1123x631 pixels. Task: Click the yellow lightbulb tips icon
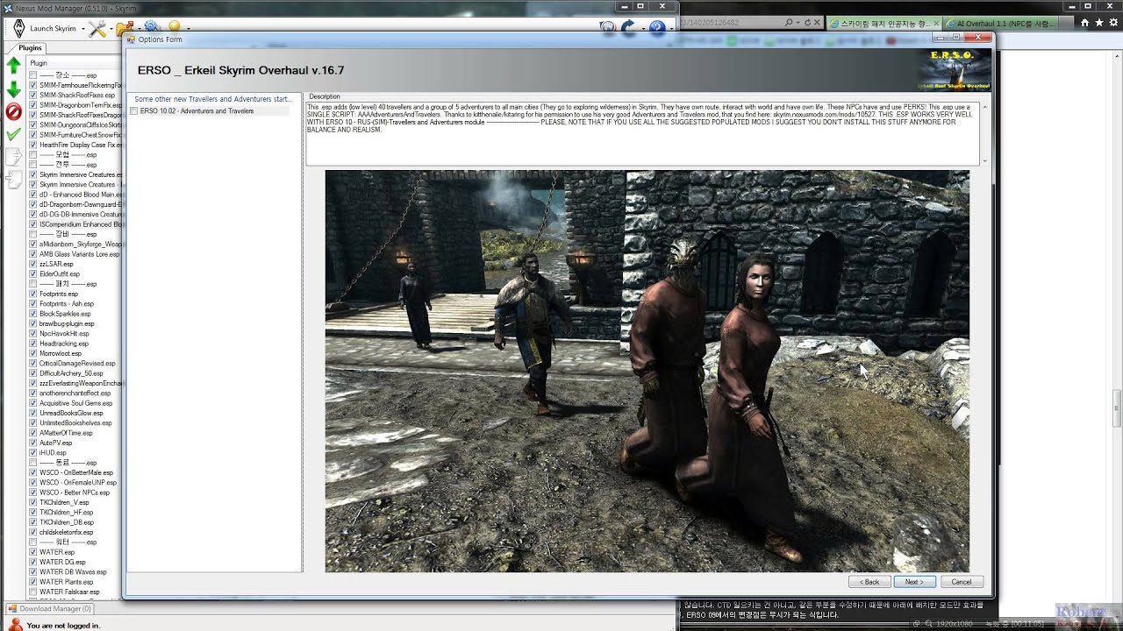click(175, 28)
